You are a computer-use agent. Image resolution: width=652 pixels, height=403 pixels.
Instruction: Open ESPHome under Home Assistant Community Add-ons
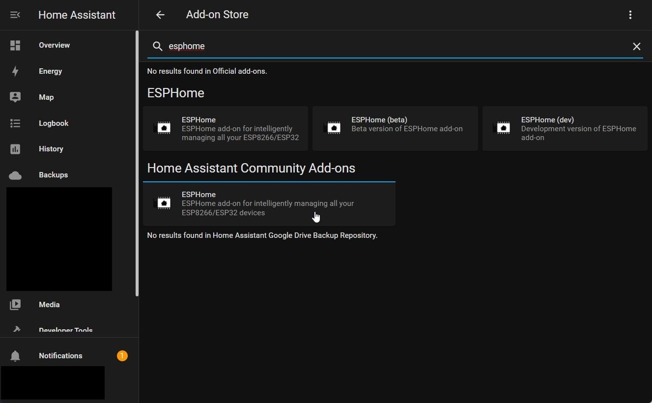[x=269, y=203]
